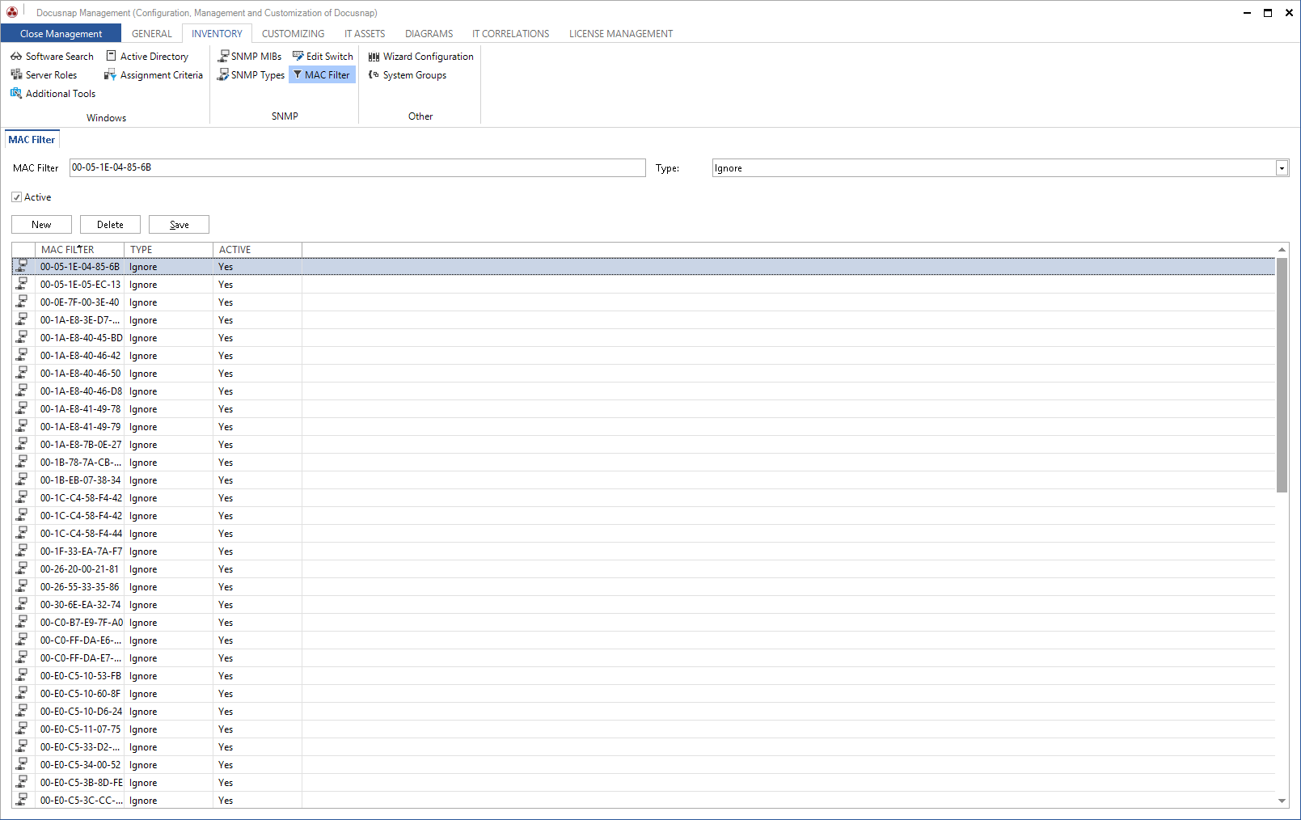Screen dimensions: 1301x820
Task: Select MAC entry 00-1A-E8-7B-0E-27
Action: pyautogui.click(x=81, y=445)
